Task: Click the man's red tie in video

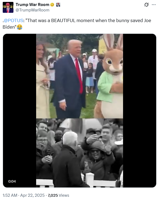Action: 79,75
